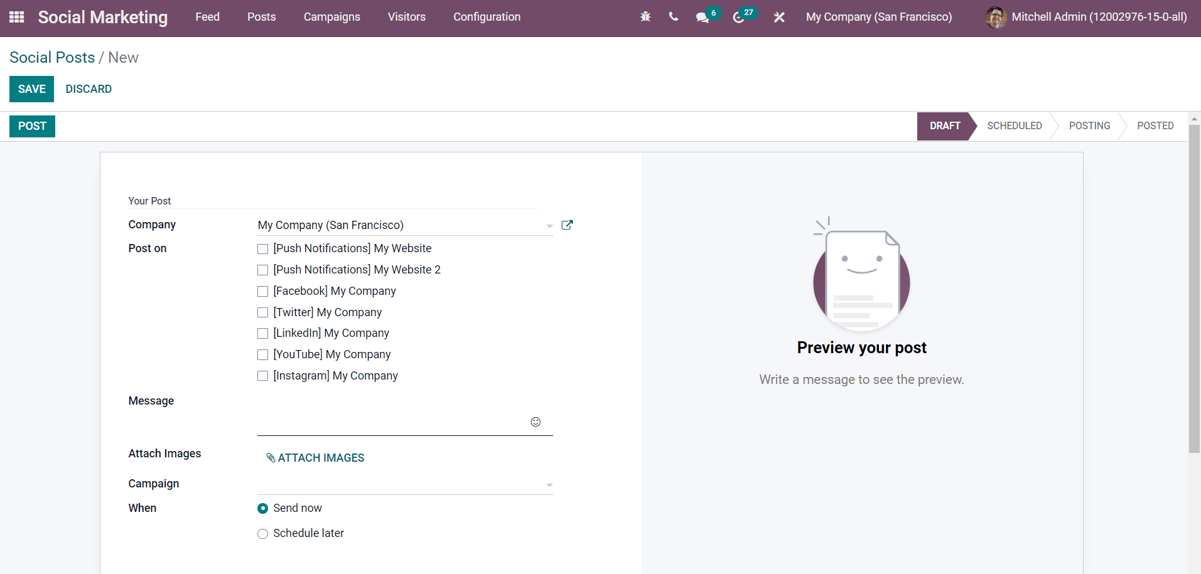1201x574 pixels.
Task: Click the bug report icon
Action: click(x=645, y=17)
